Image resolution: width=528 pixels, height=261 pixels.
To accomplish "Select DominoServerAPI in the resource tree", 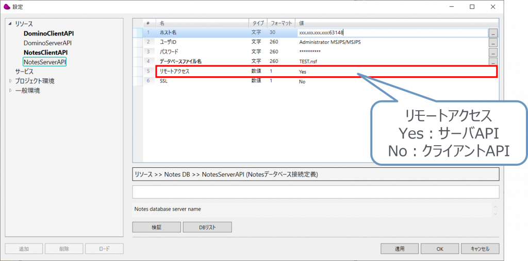I will coord(47,43).
